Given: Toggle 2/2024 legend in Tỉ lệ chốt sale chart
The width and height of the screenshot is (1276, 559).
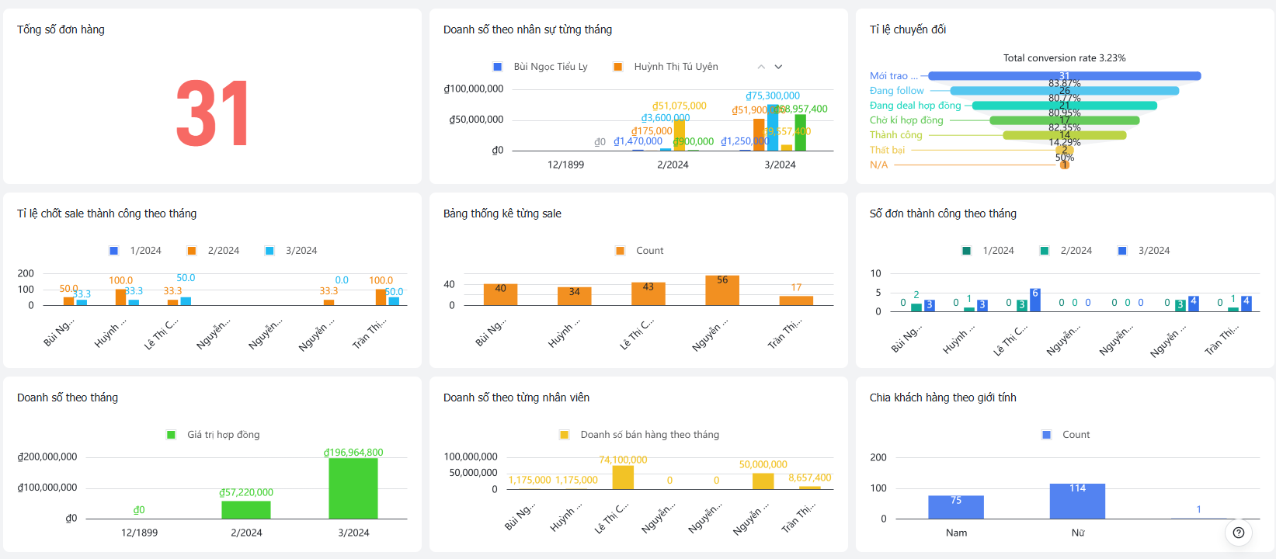Looking at the screenshot, I should (x=214, y=251).
